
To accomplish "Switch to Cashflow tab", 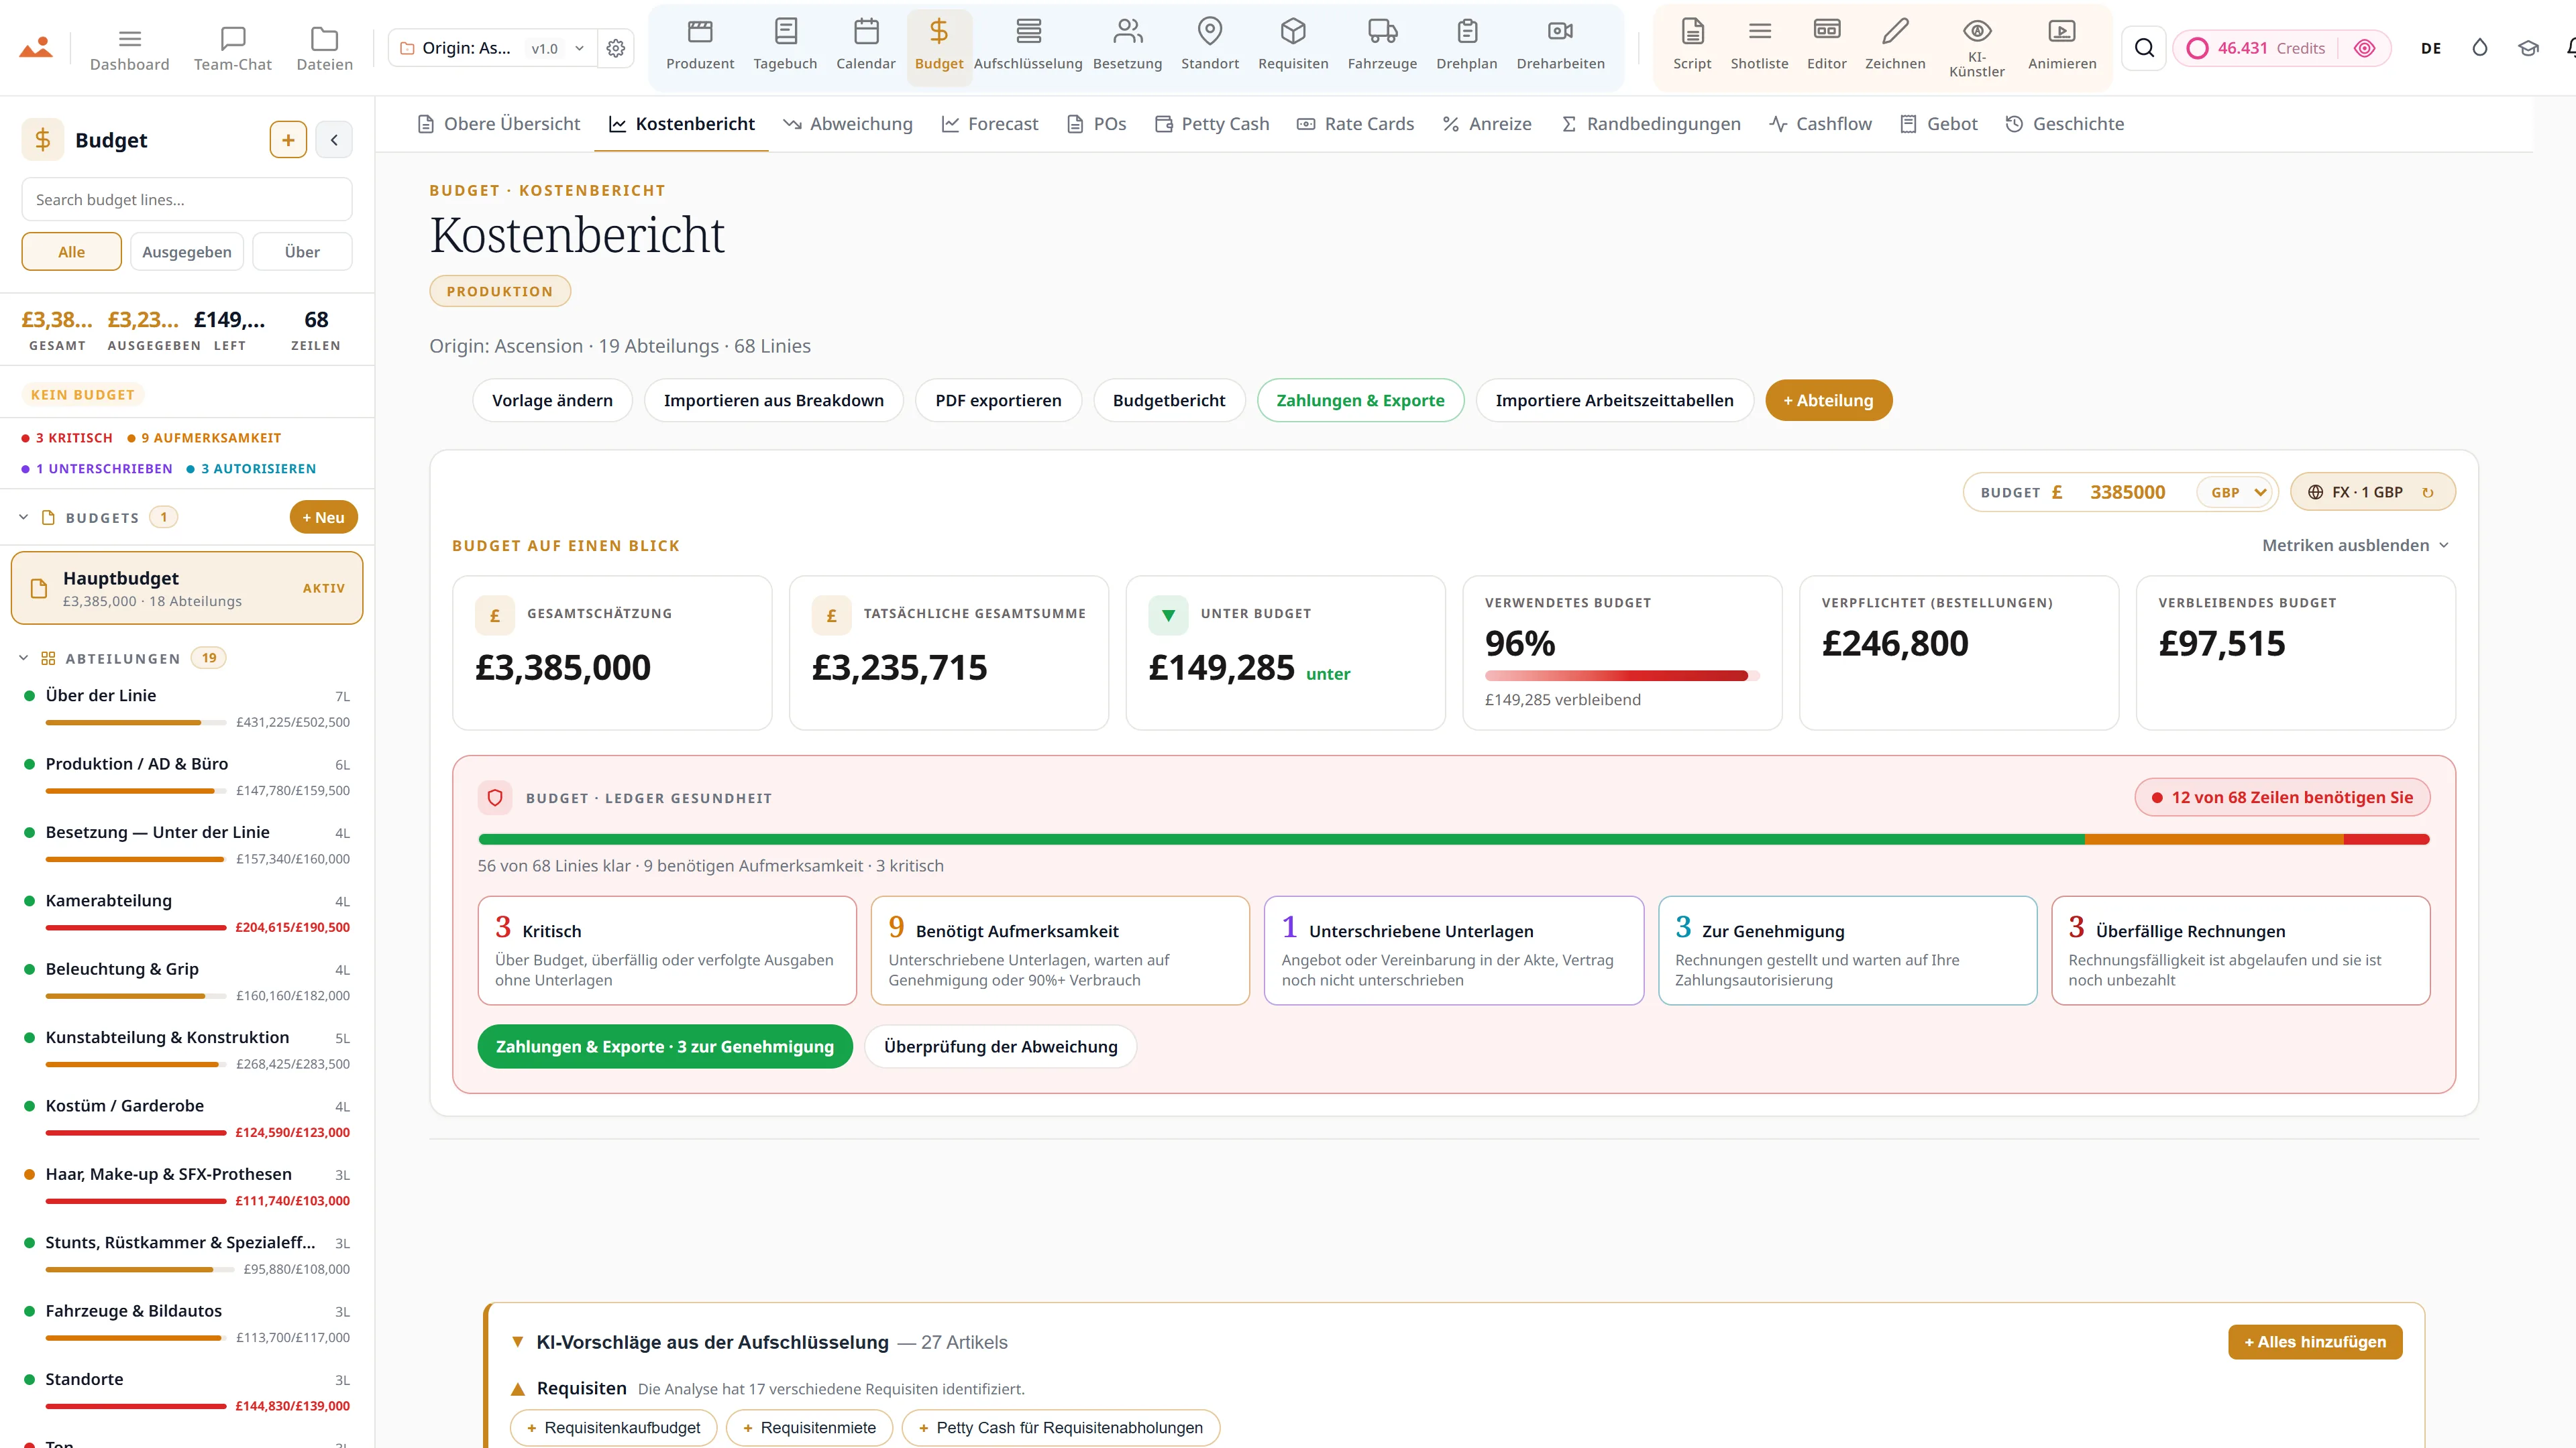I will pyautogui.click(x=1820, y=124).
